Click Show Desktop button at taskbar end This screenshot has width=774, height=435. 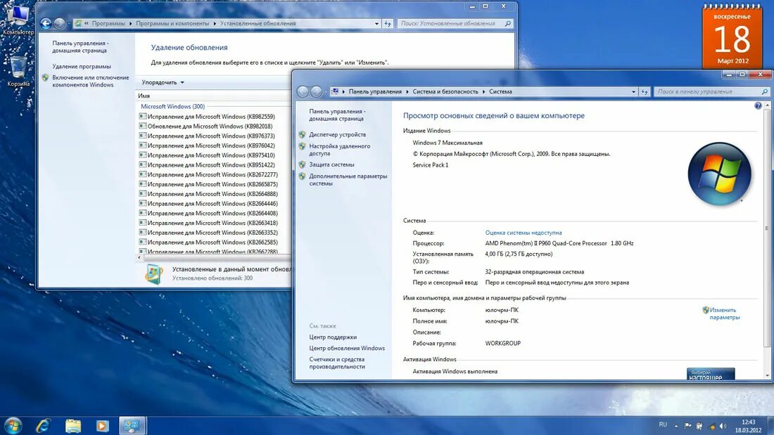[770, 426]
